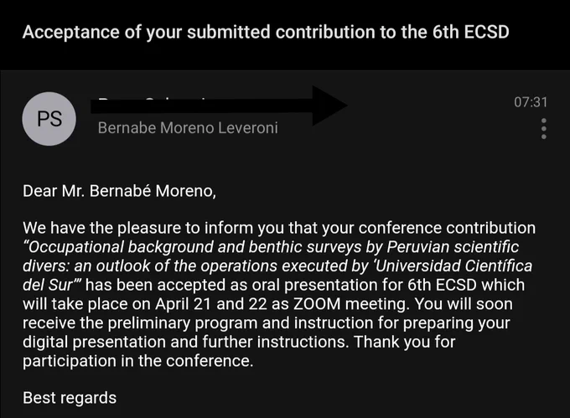
Task: Click the black arrow covering the sender name
Action: click(219, 106)
